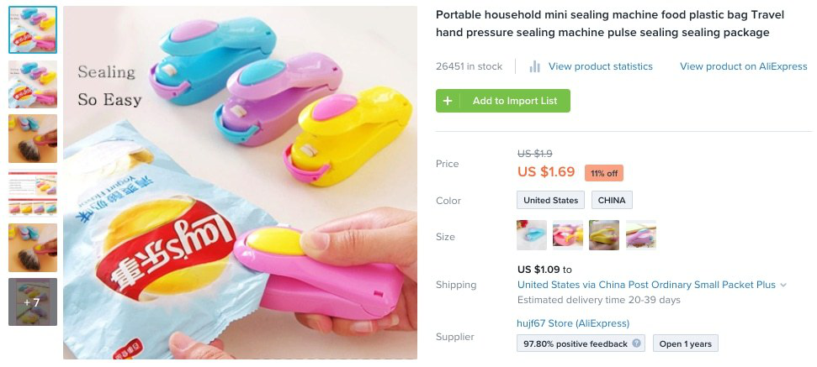Screen dimensions: 817x367
Task: Choose the blue sealer variant swatch
Action: click(532, 235)
